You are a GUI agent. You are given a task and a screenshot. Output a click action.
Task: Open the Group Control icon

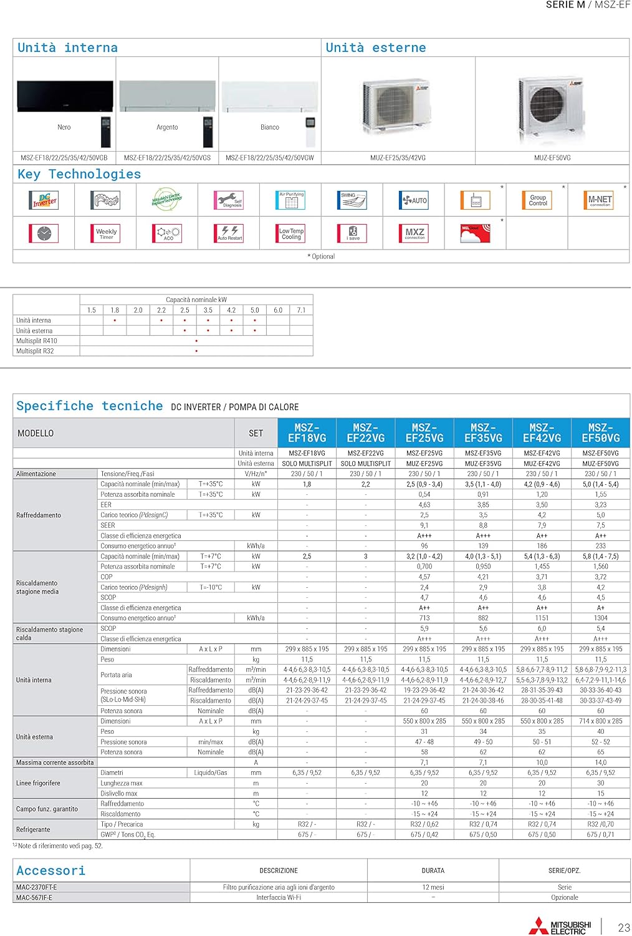click(537, 200)
